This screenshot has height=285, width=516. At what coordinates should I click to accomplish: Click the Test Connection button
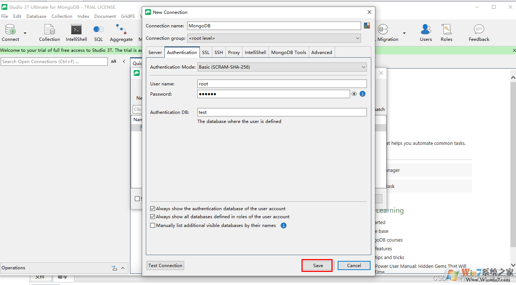(165, 266)
